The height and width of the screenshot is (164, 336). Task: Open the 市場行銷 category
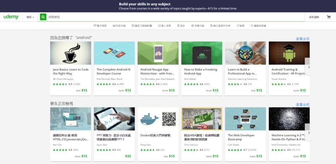197,26
